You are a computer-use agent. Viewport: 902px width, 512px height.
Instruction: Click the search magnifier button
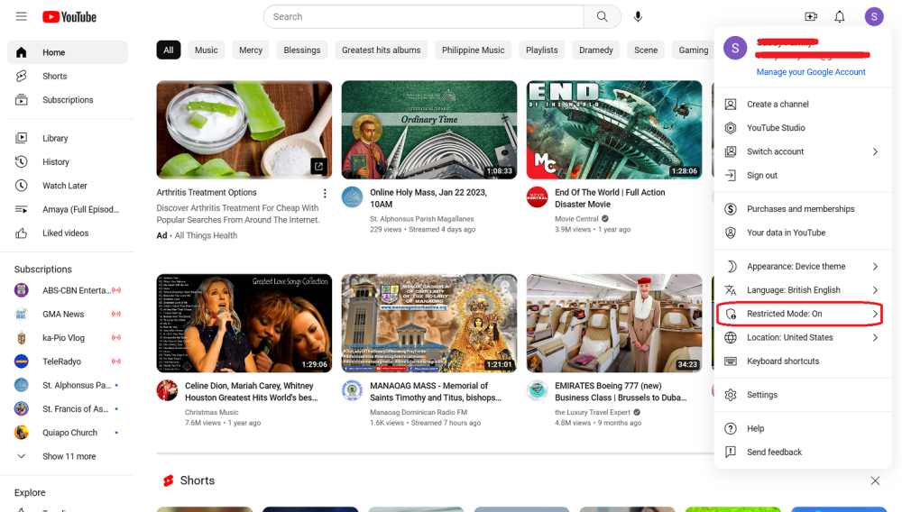(x=602, y=16)
